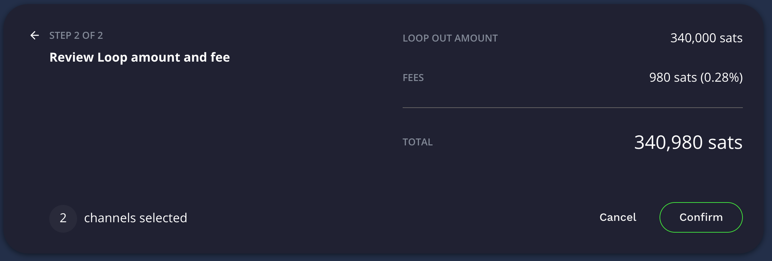Image resolution: width=772 pixels, height=261 pixels.
Task: Click the FEES label
Action: tap(413, 78)
